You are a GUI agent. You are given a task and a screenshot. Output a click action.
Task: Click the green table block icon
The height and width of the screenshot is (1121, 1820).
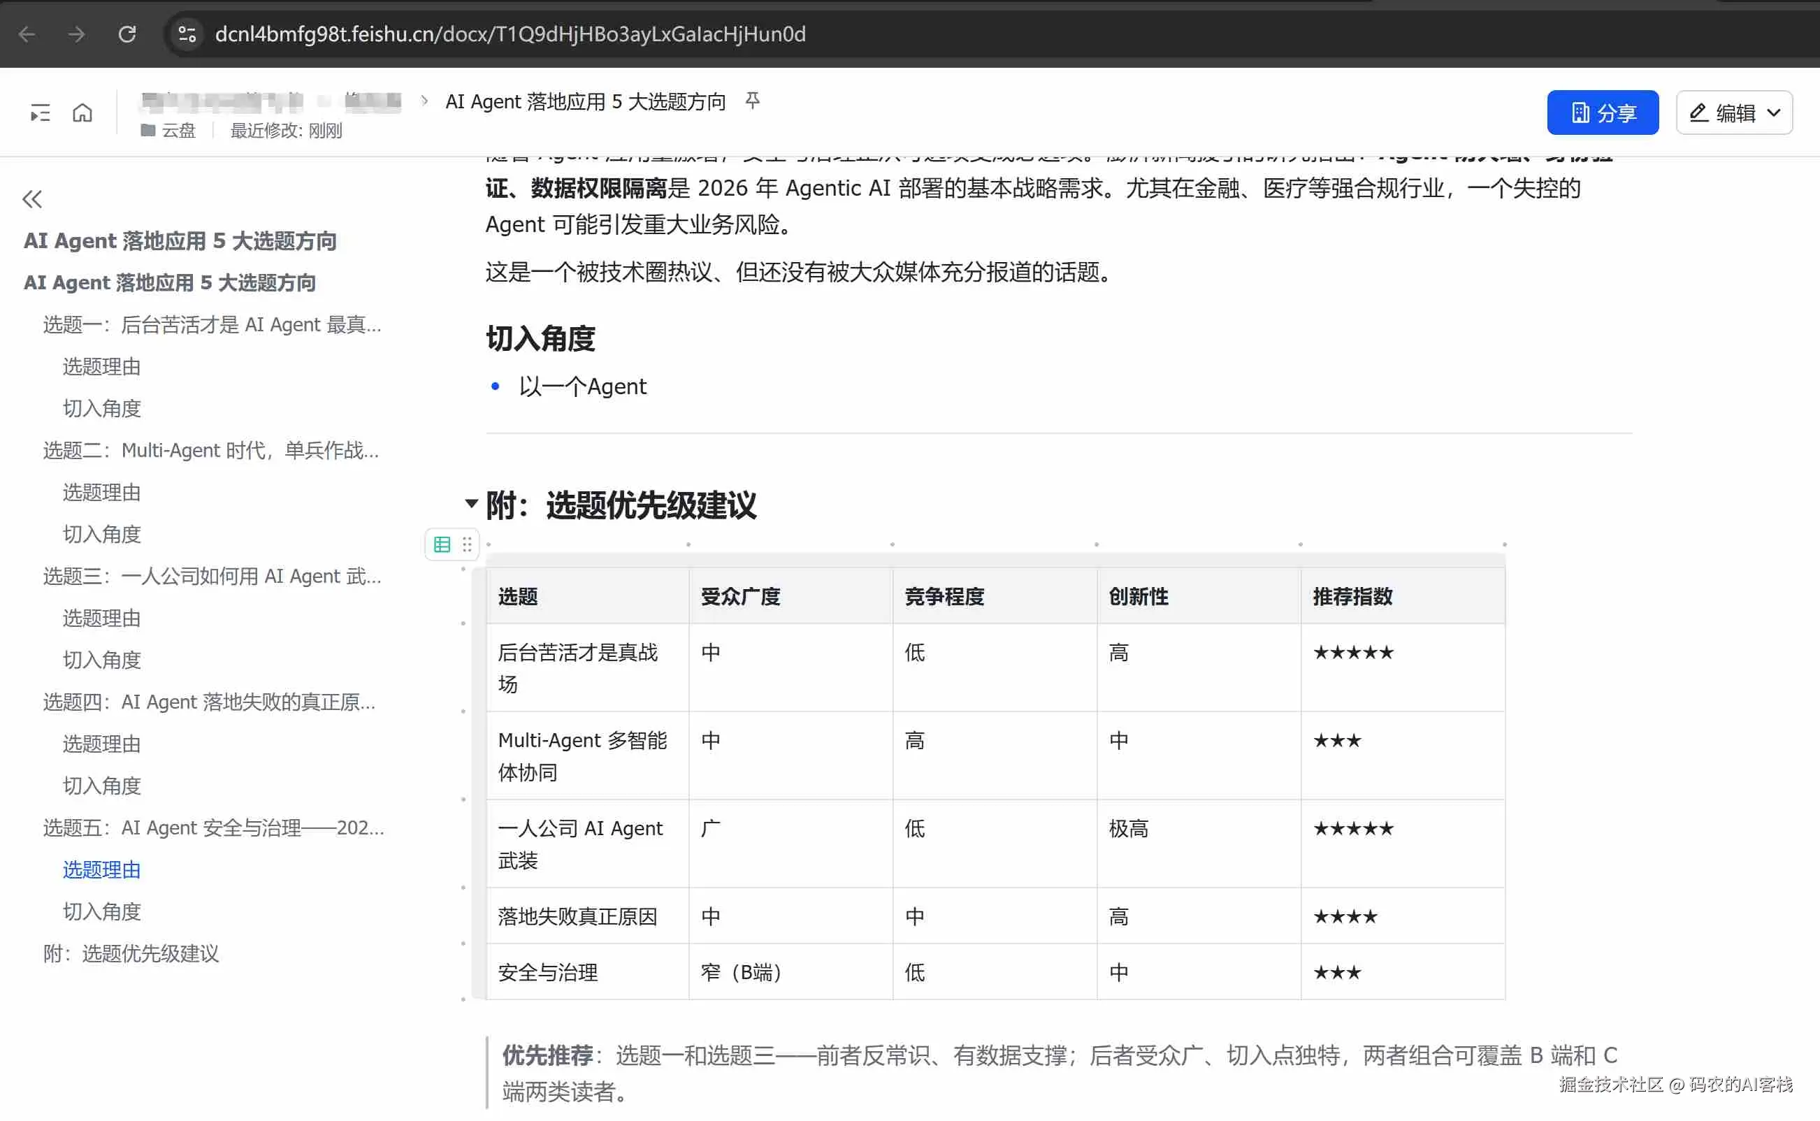pos(442,545)
